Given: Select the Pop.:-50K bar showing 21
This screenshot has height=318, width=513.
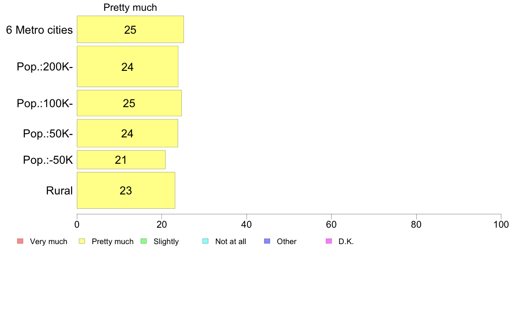Looking at the screenshot, I should point(121,160).
